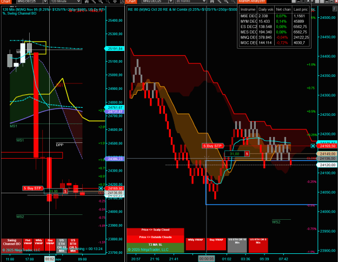Click the 00:00:05 time marker on right chart

206,259
